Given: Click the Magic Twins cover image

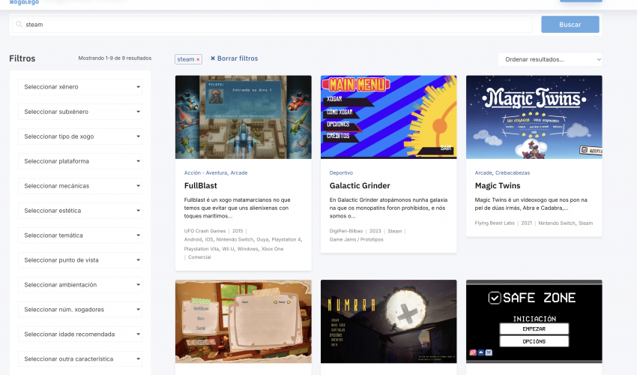Looking at the screenshot, I should pos(534,117).
